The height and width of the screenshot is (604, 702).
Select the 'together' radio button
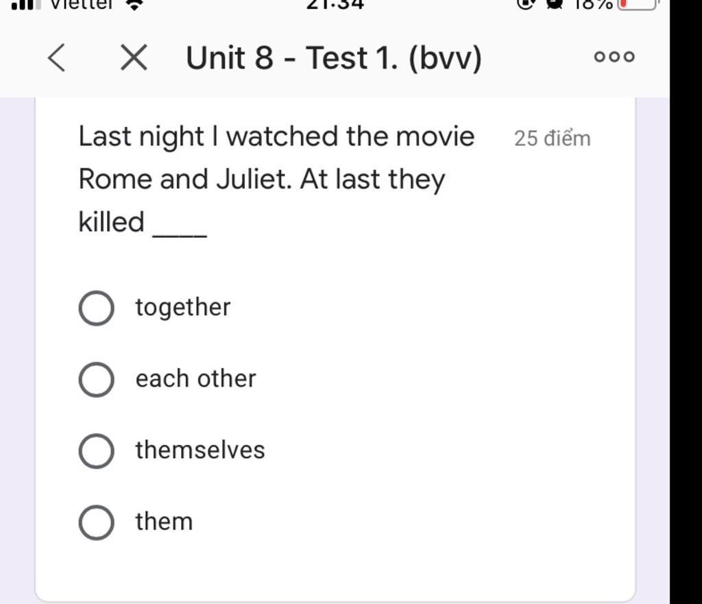[x=96, y=308]
